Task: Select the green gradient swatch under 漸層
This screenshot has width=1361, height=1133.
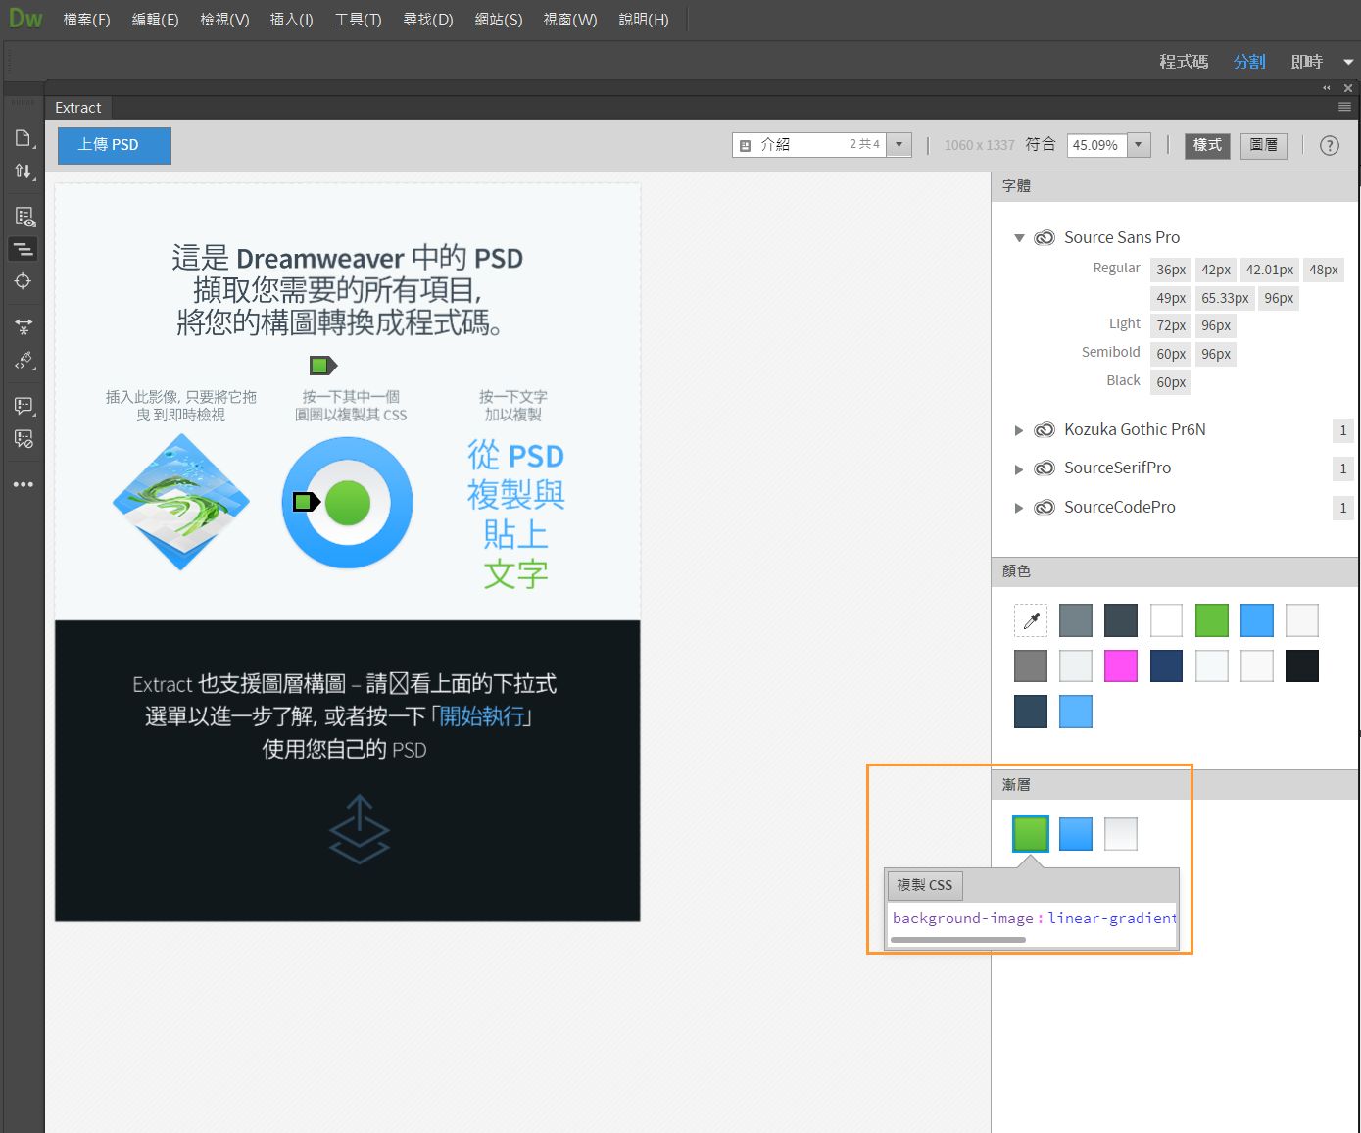Action: [1031, 834]
